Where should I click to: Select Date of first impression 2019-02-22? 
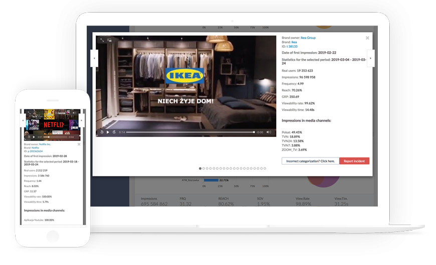coord(309,52)
